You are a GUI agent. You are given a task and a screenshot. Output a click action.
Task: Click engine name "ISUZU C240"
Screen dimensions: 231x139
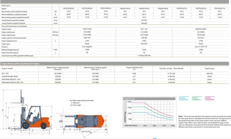(87, 29)
